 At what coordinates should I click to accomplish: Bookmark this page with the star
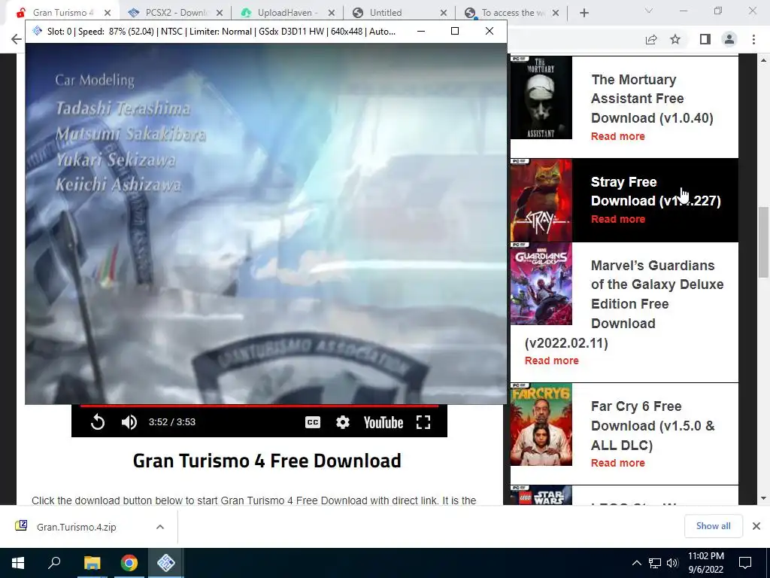(x=675, y=39)
